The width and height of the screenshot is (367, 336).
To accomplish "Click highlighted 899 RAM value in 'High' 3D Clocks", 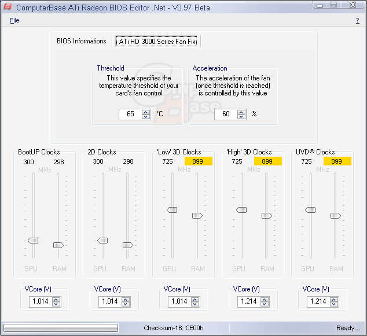I will pyautogui.click(x=268, y=161).
